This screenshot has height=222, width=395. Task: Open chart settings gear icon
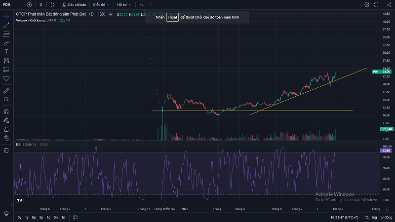[x=367, y=4]
